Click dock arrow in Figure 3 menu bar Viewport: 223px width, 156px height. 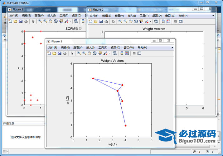click(172, 47)
